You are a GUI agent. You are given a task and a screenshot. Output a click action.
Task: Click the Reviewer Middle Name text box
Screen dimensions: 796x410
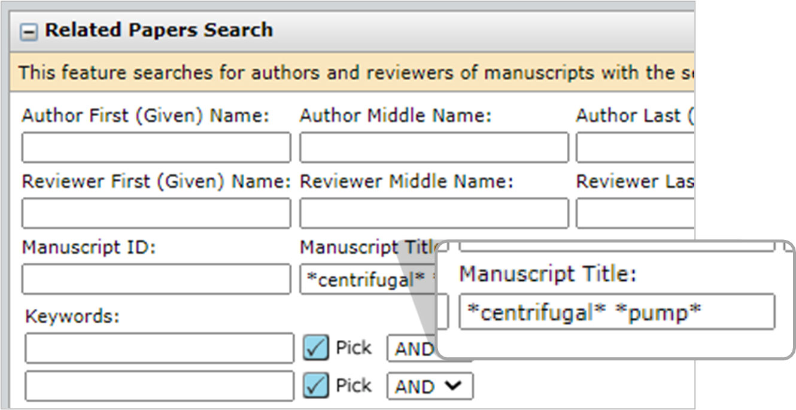pos(433,214)
